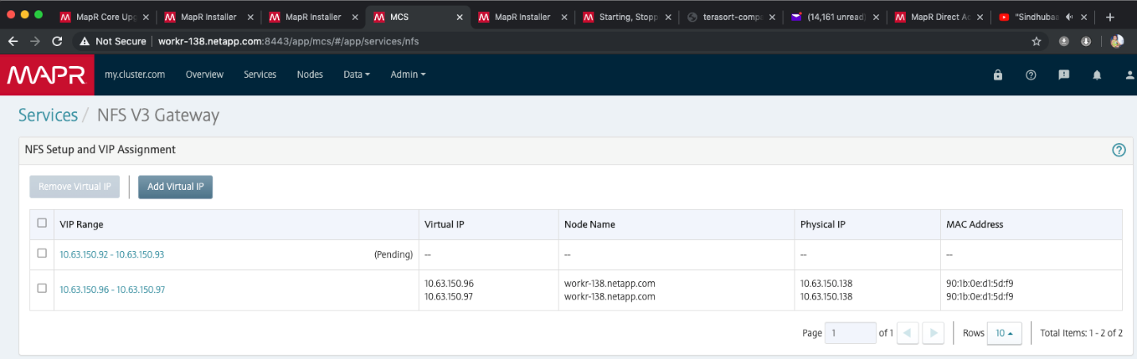Tick the 10.63.150.96 - 10.63.150.97 row checkbox
Viewport: 1137px width, 359px height.
[42, 288]
